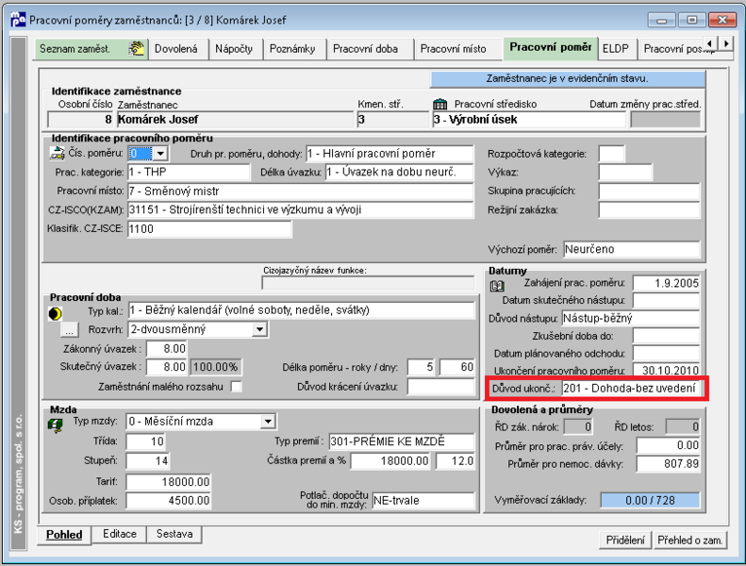Click the moon icon beside Typ kal.
The image size is (746, 566).
(x=56, y=314)
